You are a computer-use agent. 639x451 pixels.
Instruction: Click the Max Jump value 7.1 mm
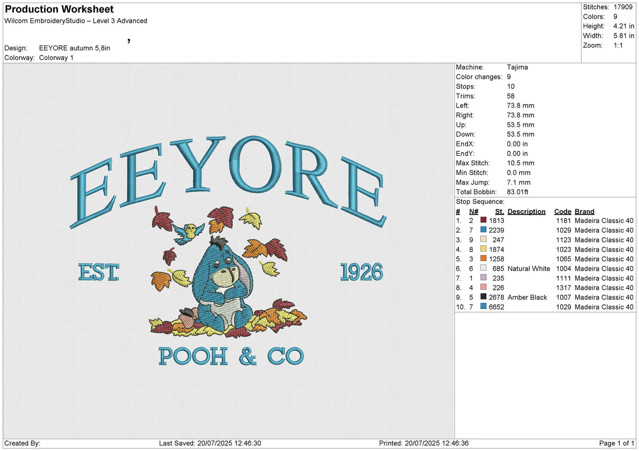pyautogui.click(x=519, y=182)
